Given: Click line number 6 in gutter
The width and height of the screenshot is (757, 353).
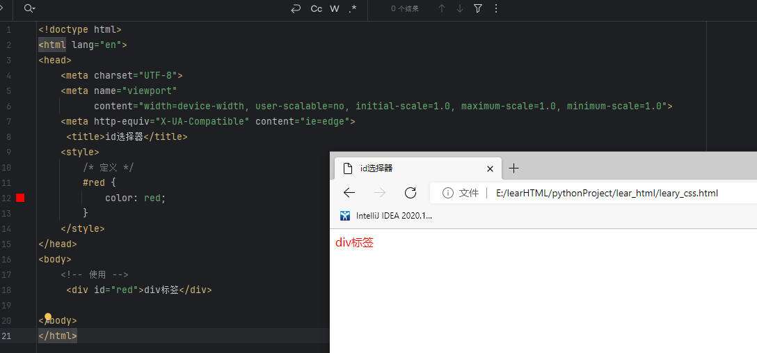Looking at the screenshot, I should (8, 106).
